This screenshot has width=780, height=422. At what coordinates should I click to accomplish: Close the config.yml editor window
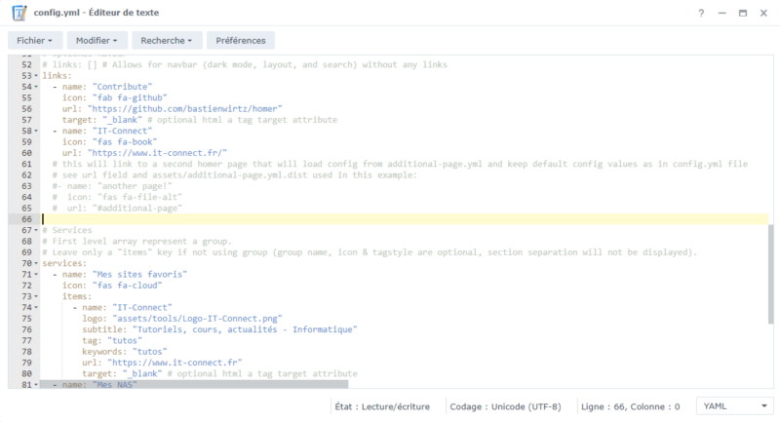[763, 14]
